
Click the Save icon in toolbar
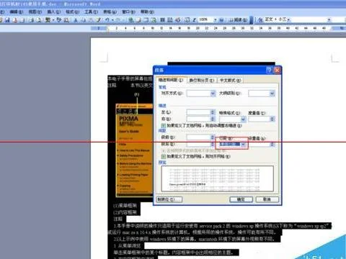click(x=7, y=20)
